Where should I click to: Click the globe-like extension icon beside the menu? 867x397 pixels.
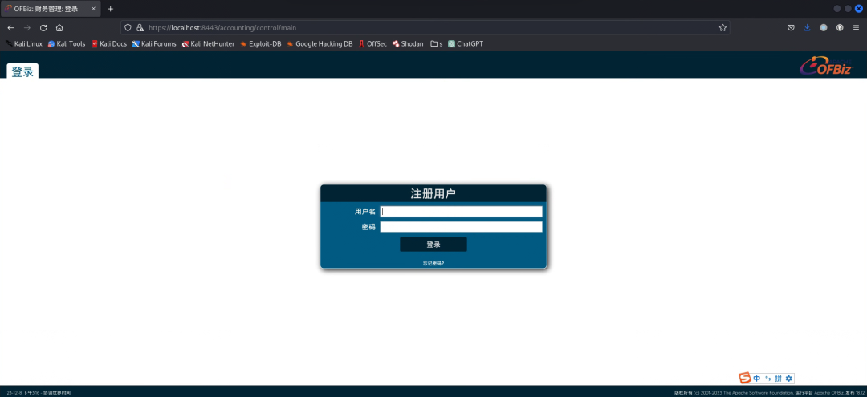click(840, 27)
